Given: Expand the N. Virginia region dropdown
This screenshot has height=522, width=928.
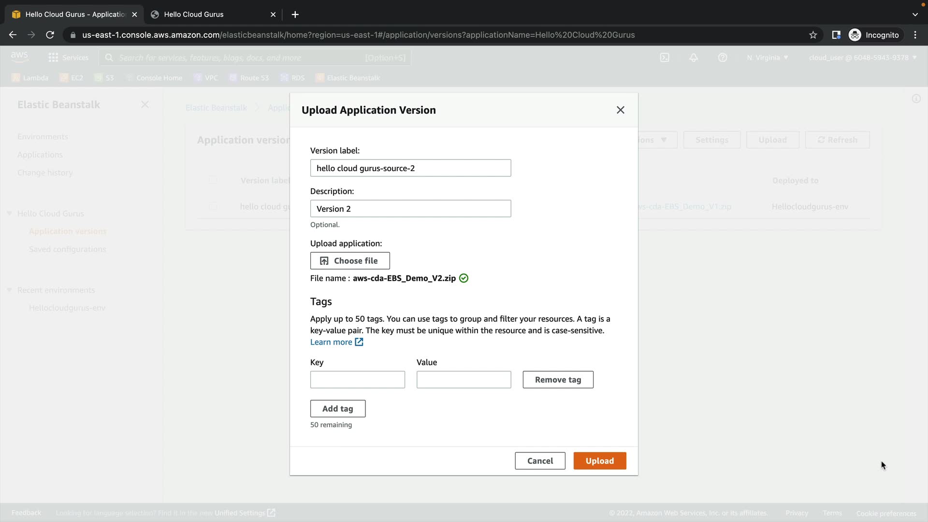Looking at the screenshot, I should (767, 58).
